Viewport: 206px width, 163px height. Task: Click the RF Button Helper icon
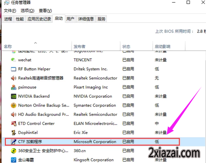coord(14,69)
